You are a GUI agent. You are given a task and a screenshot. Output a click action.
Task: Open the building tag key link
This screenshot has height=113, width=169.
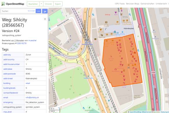(7, 83)
